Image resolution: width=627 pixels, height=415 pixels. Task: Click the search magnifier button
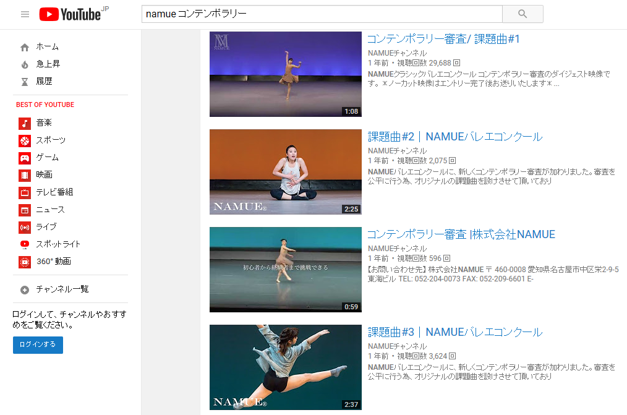click(x=522, y=14)
